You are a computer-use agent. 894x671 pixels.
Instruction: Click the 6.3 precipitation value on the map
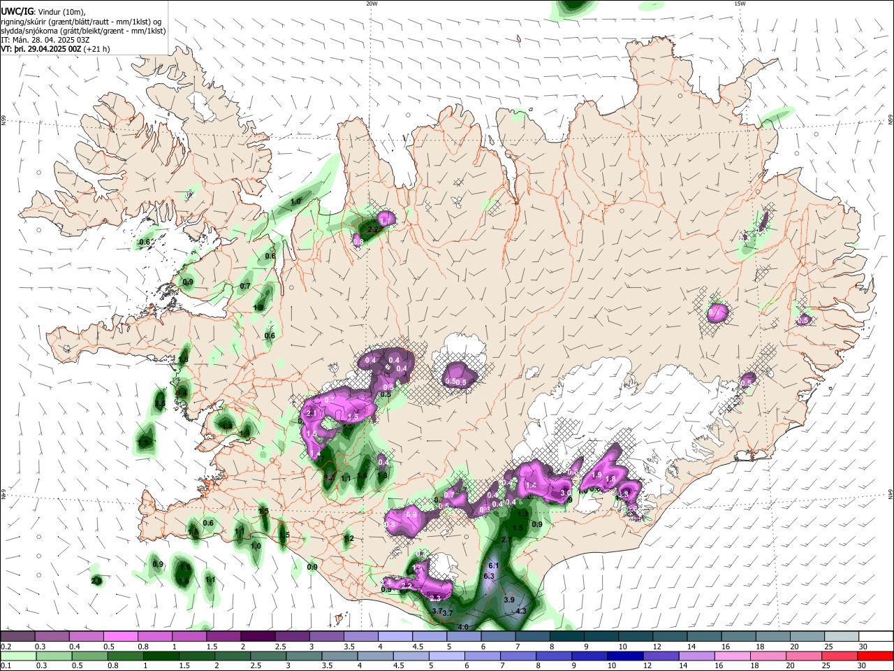pos(489,576)
